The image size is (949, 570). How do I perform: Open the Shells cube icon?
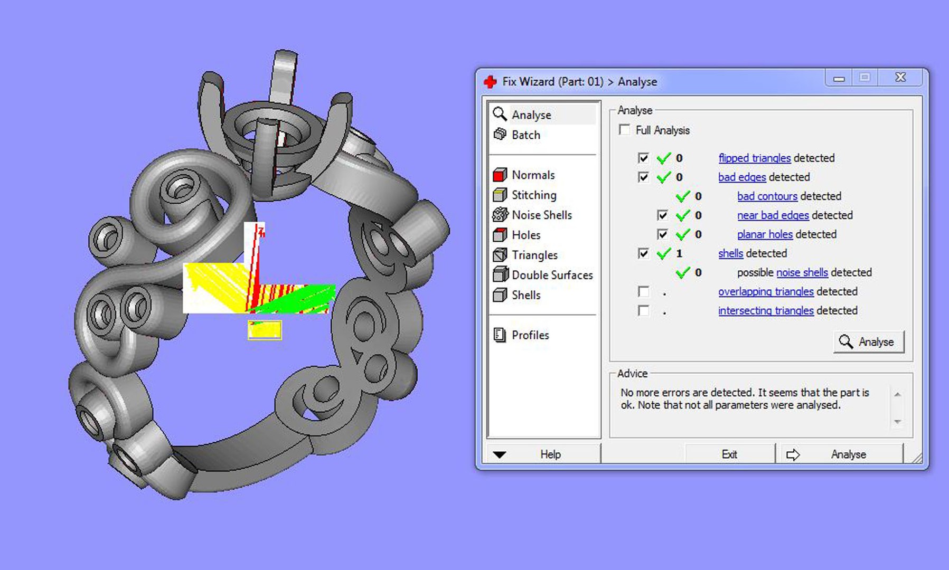tap(500, 294)
